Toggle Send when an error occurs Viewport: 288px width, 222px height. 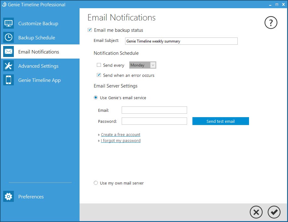coord(99,75)
